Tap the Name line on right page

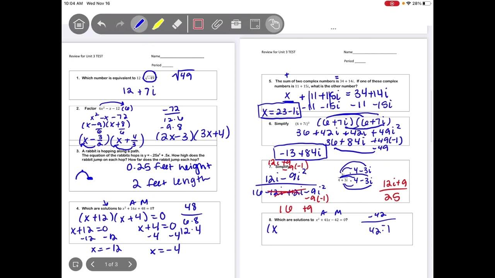tap(375, 52)
